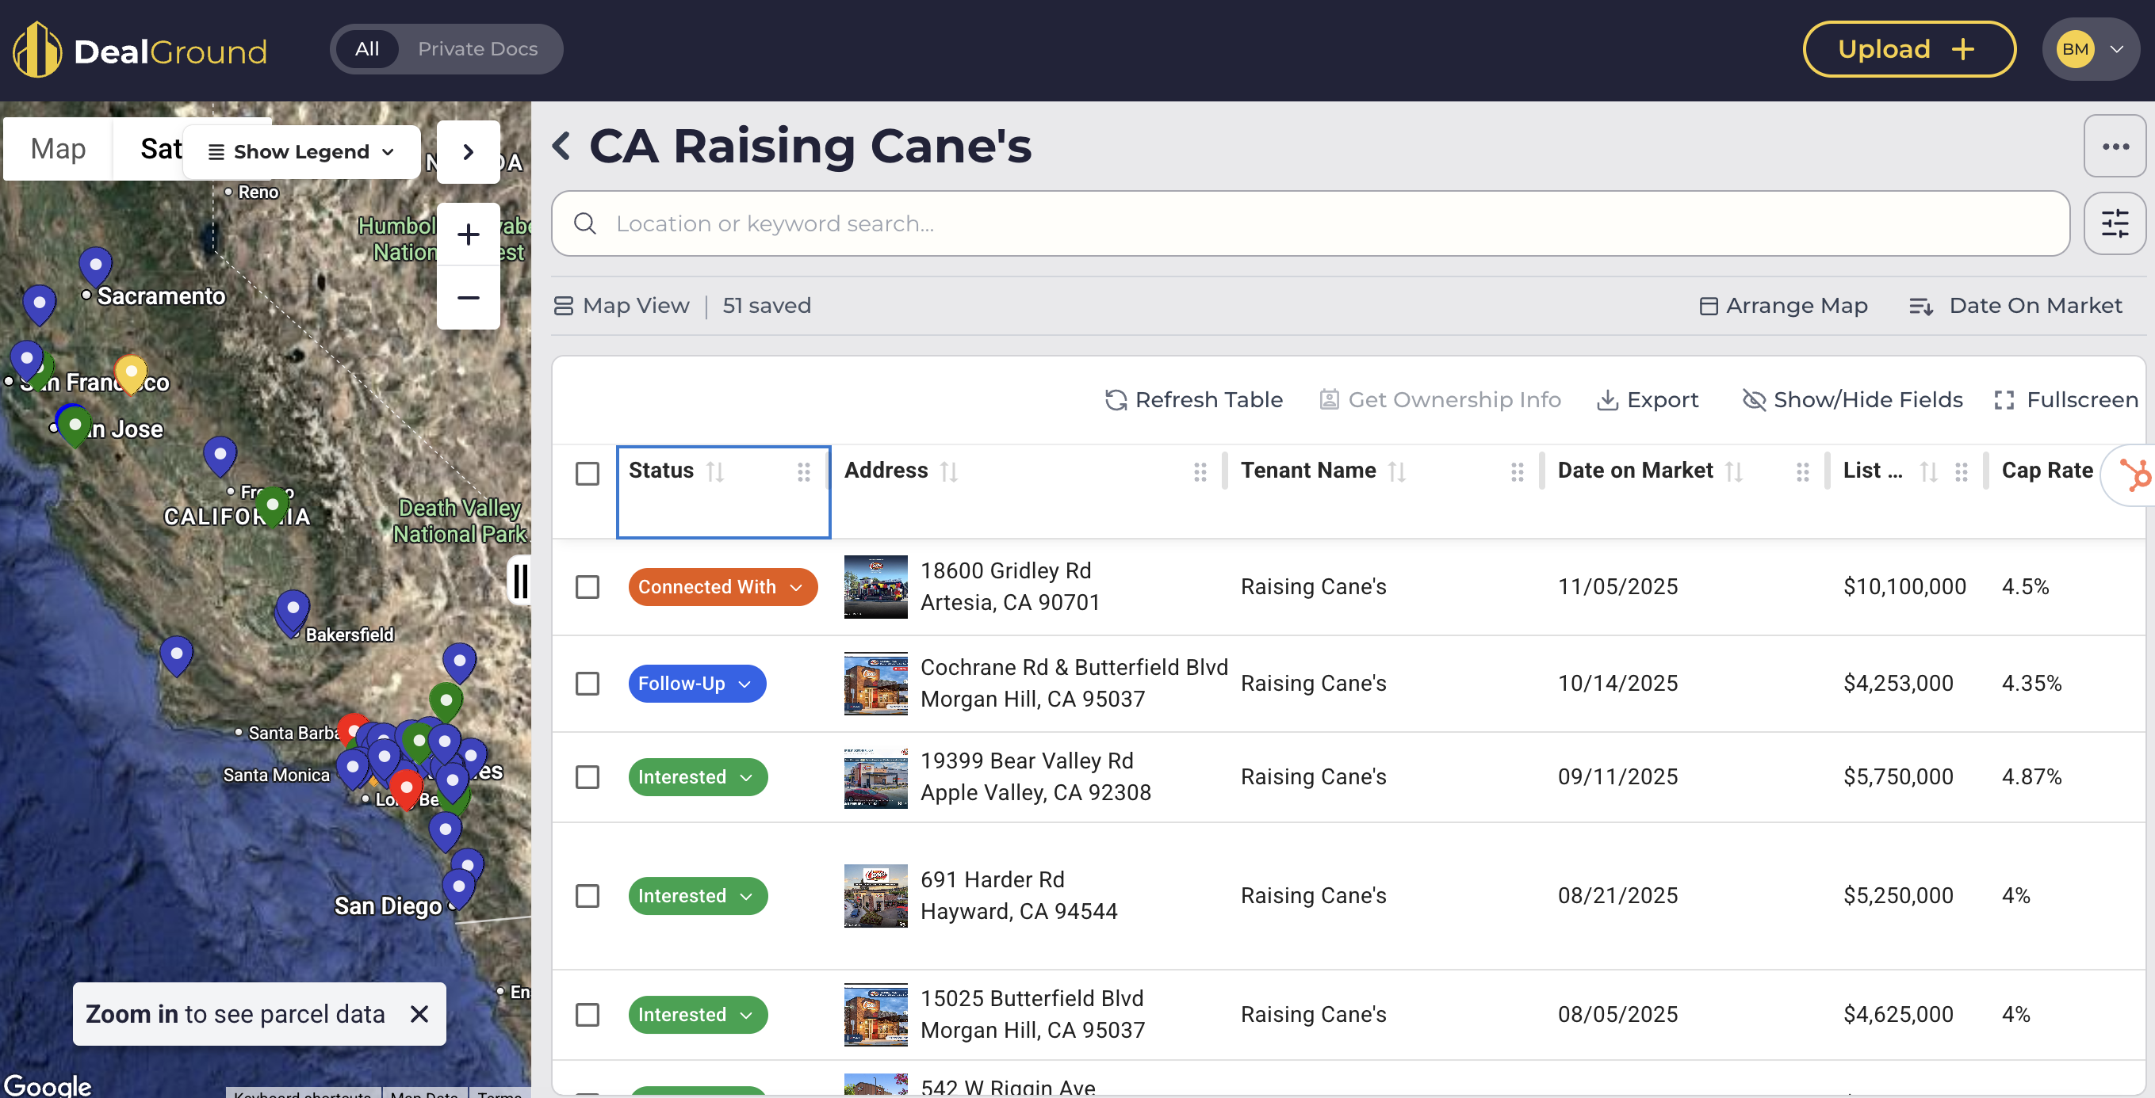Open the three-dot more options menu
This screenshot has width=2155, height=1098.
pyautogui.click(x=2114, y=147)
